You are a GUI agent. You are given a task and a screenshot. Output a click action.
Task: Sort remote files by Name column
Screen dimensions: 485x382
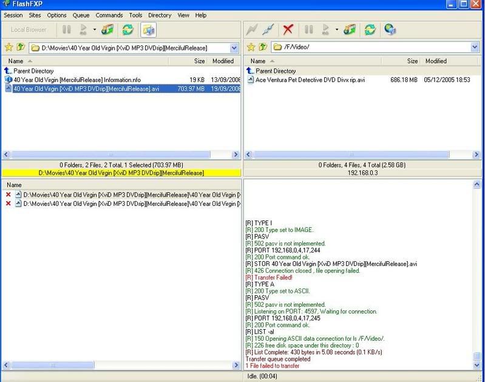pos(313,61)
